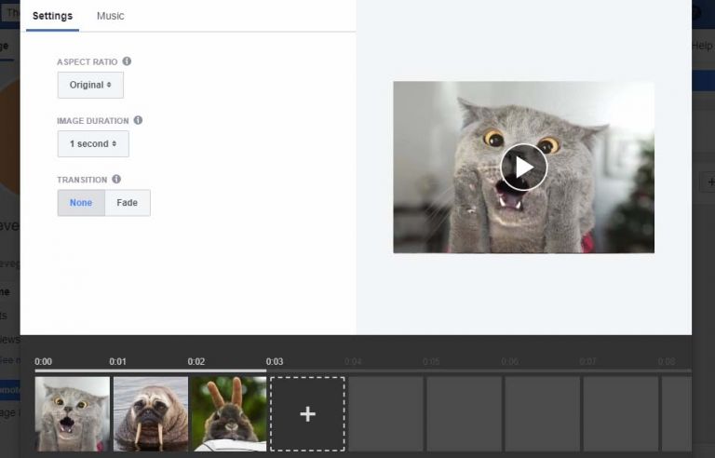The width and height of the screenshot is (715, 458).
Task: Click the Image Duration info icon
Action: 138,120
